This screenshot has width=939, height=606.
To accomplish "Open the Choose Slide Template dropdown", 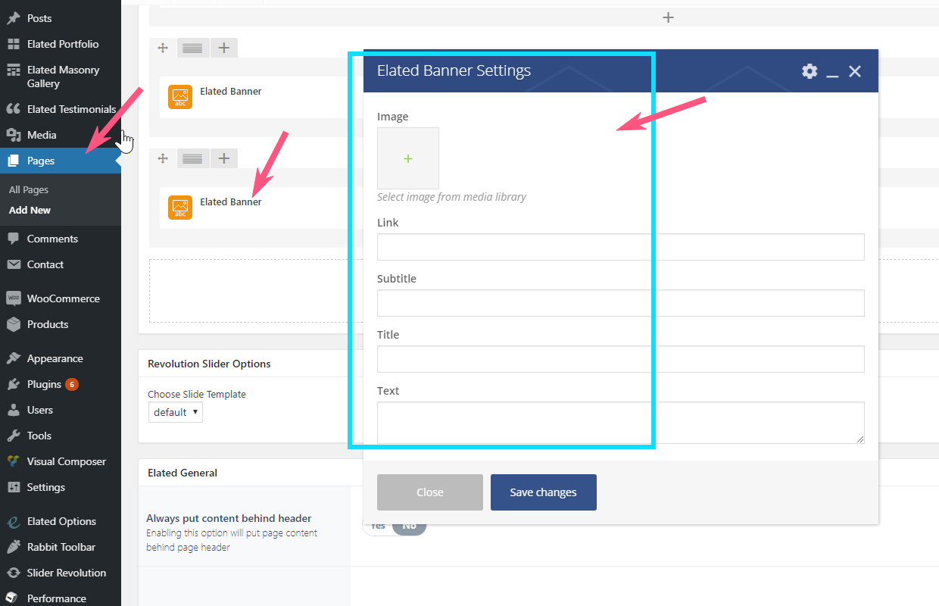I will (x=176, y=412).
